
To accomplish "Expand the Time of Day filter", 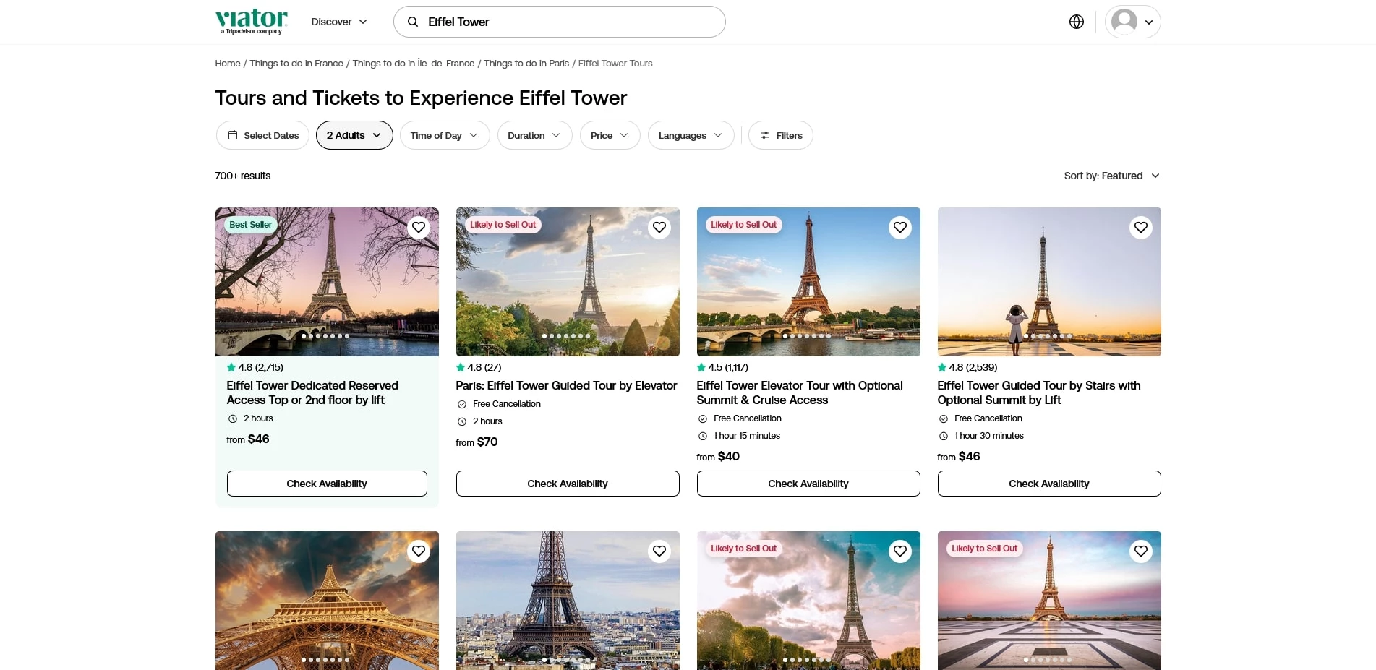I will click(x=444, y=135).
